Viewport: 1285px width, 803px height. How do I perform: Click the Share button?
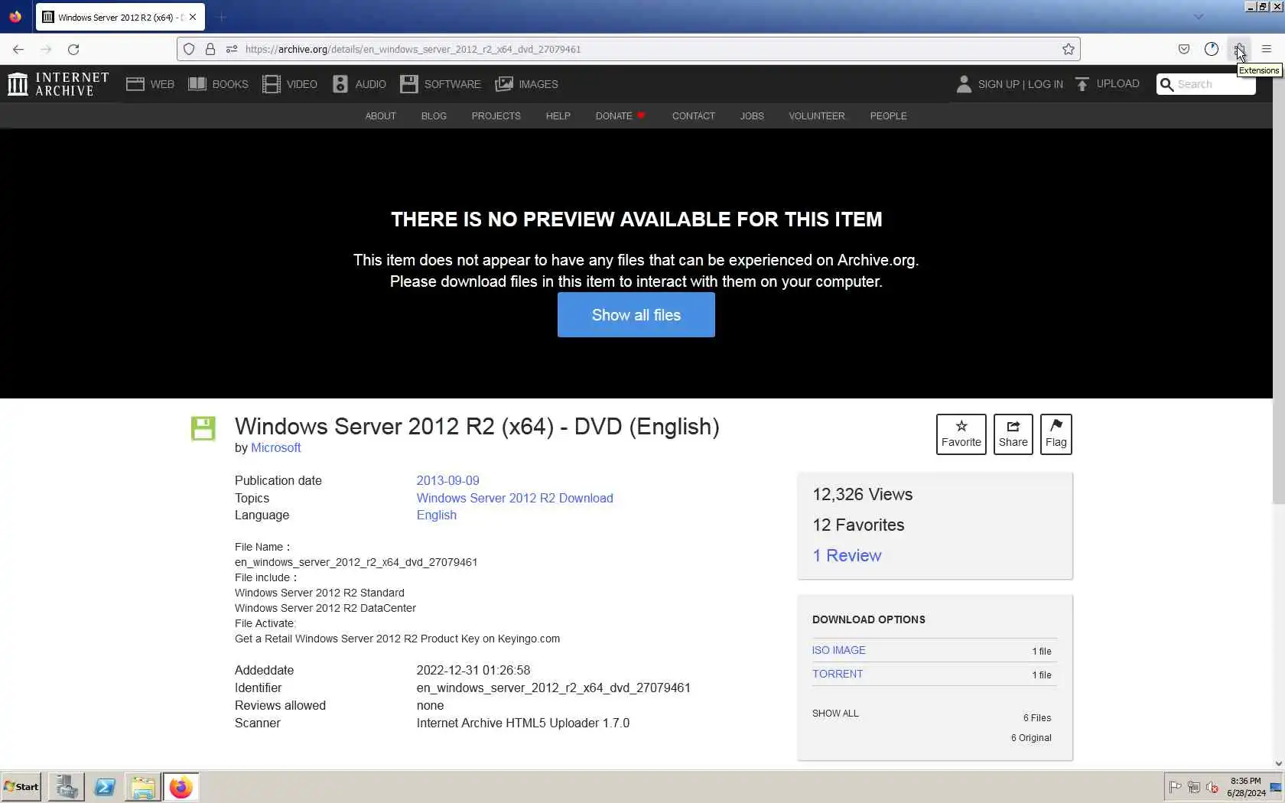pyautogui.click(x=1013, y=434)
